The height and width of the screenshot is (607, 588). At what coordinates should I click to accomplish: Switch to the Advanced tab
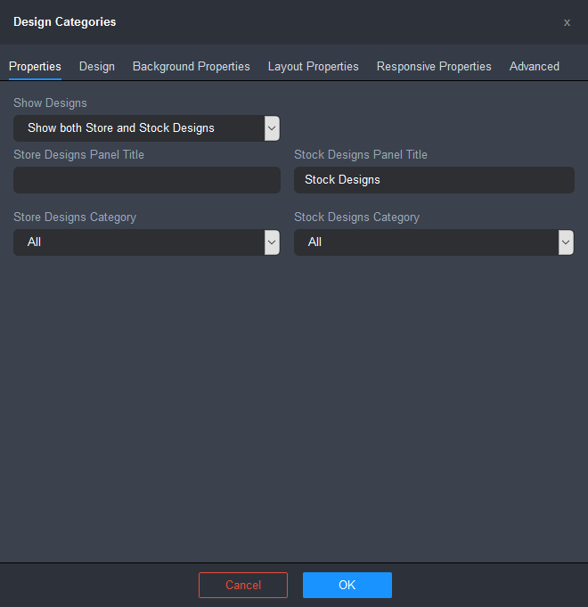[x=535, y=67]
